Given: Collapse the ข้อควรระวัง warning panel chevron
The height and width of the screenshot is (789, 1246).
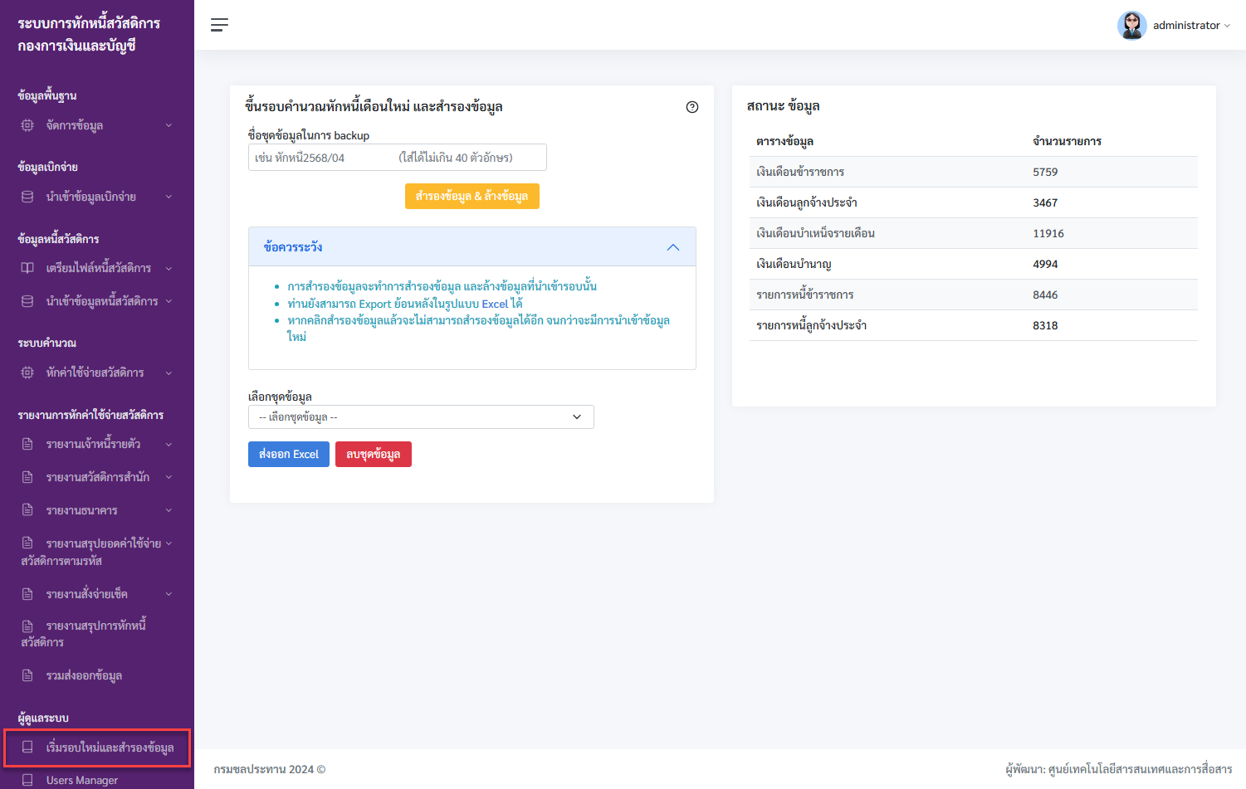Looking at the screenshot, I should pos(673,247).
